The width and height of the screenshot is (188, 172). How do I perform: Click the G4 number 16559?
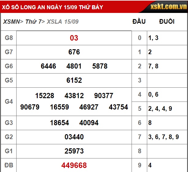coord(59,107)
